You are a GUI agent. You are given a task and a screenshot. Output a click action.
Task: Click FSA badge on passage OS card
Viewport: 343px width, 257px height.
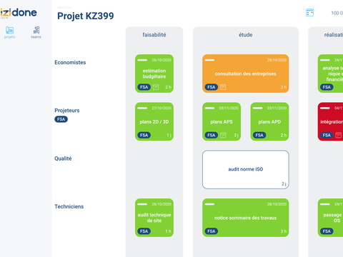(x=327, y=231)
